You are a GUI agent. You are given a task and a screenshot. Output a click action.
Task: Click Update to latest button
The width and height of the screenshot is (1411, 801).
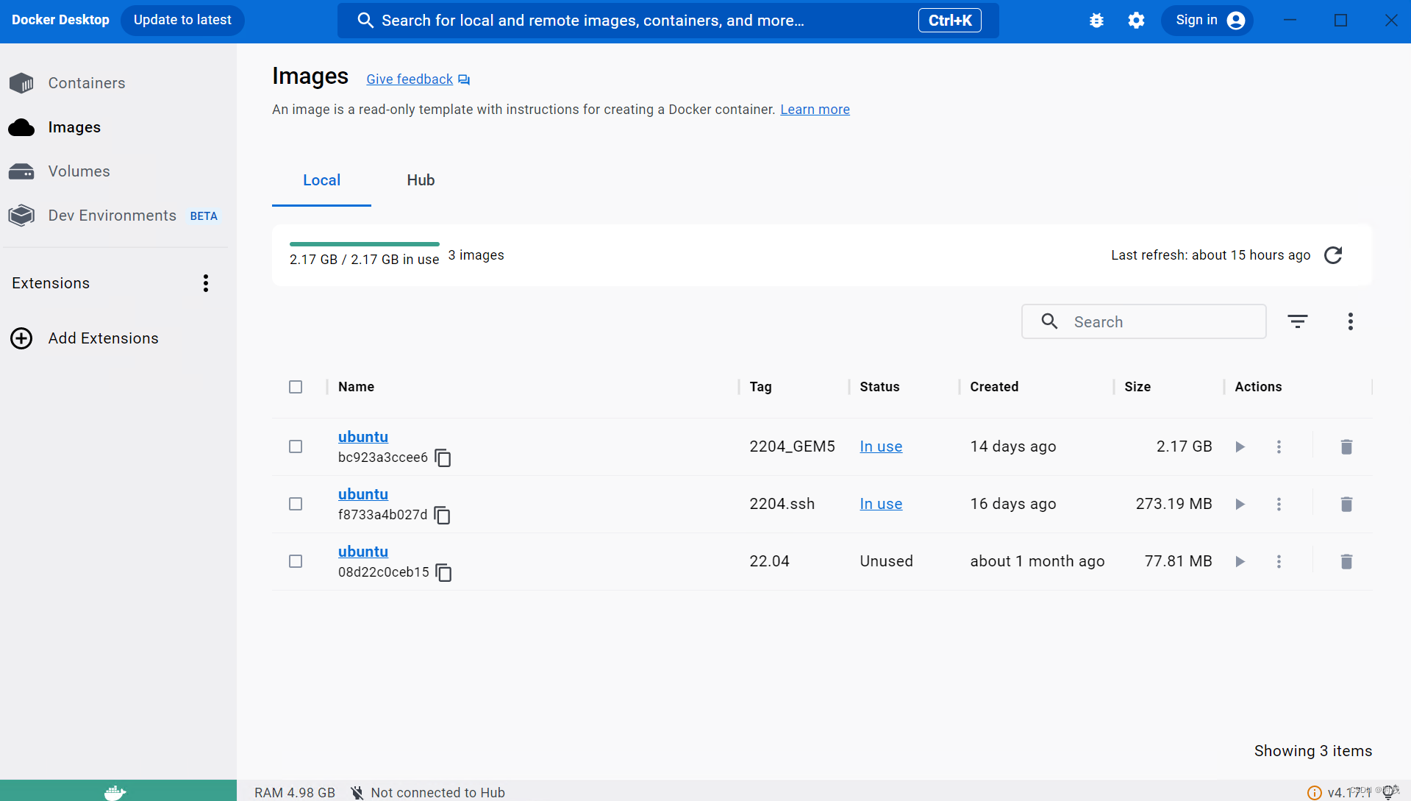coord(182,21)
